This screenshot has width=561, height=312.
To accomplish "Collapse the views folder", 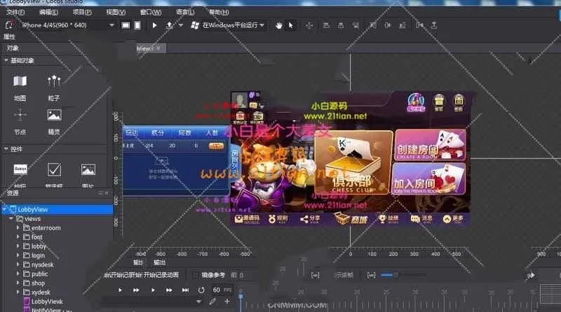I will pos(11,219).
